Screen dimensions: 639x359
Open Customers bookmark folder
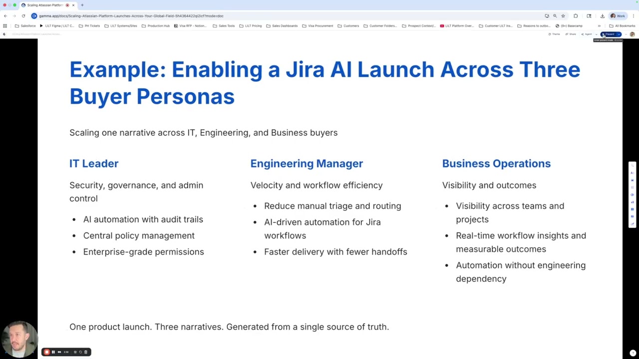click(x=348, y=26)
